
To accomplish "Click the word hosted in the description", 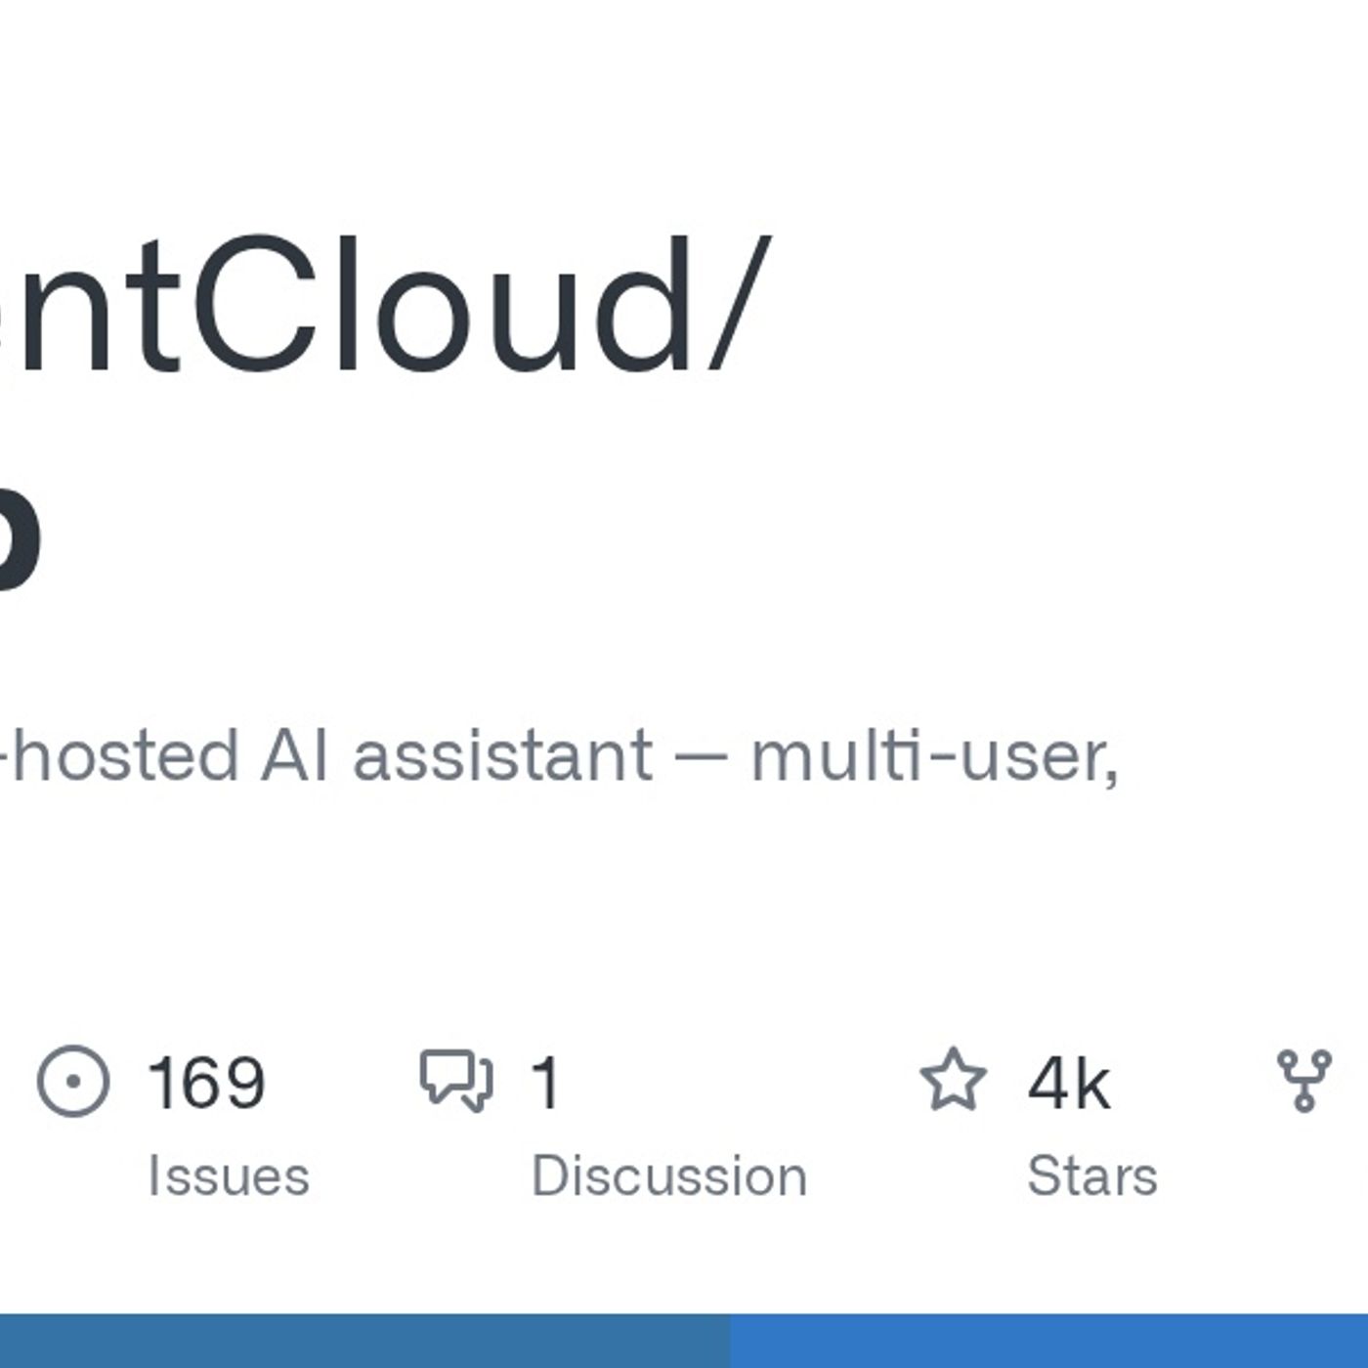I will click(125, 755).
